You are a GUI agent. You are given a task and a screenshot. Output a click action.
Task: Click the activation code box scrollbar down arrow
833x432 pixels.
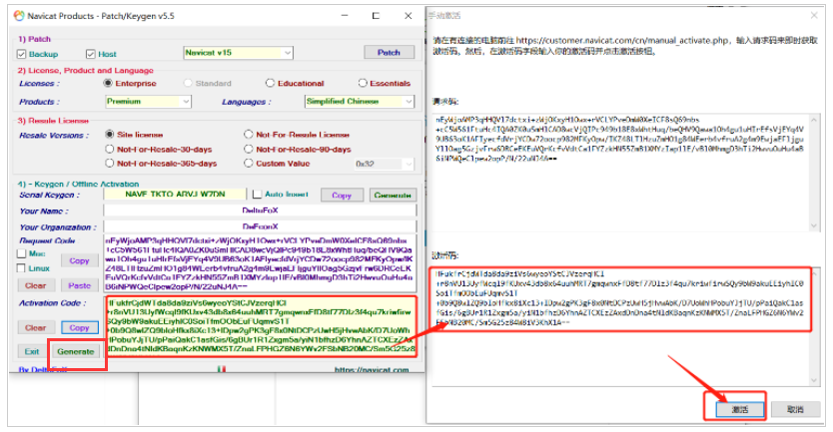[814, 380]
